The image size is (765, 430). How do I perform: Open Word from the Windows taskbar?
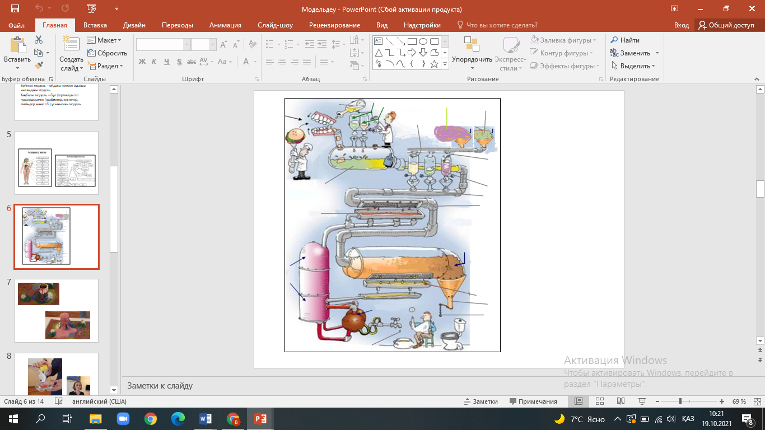point(204,419)
